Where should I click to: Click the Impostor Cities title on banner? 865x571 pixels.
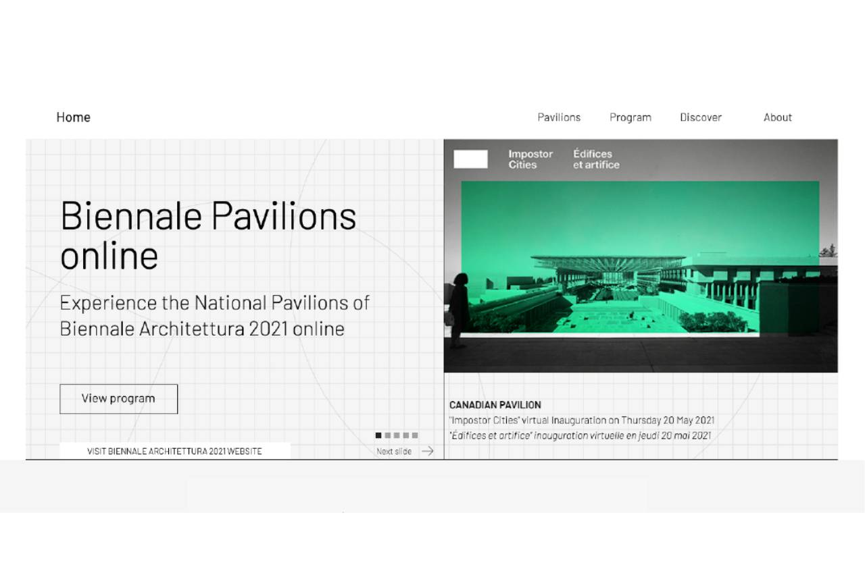point(530,159)
